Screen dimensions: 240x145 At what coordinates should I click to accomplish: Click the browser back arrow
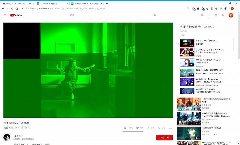(x=3, y=9)
